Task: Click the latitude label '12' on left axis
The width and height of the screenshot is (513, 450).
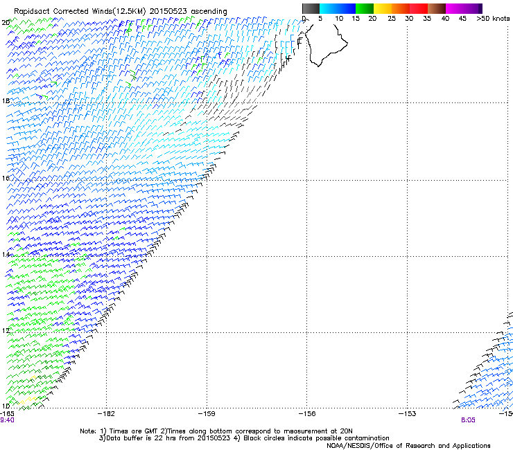Action: (6, 330)
